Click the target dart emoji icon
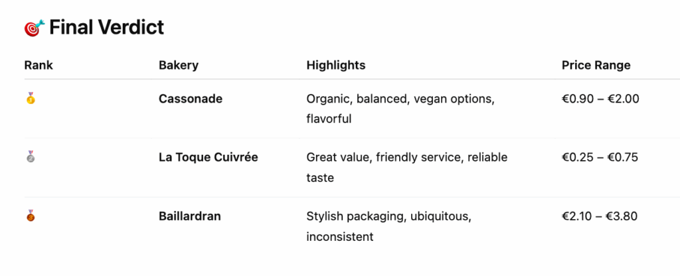680x276 pixels. point(35,28)
